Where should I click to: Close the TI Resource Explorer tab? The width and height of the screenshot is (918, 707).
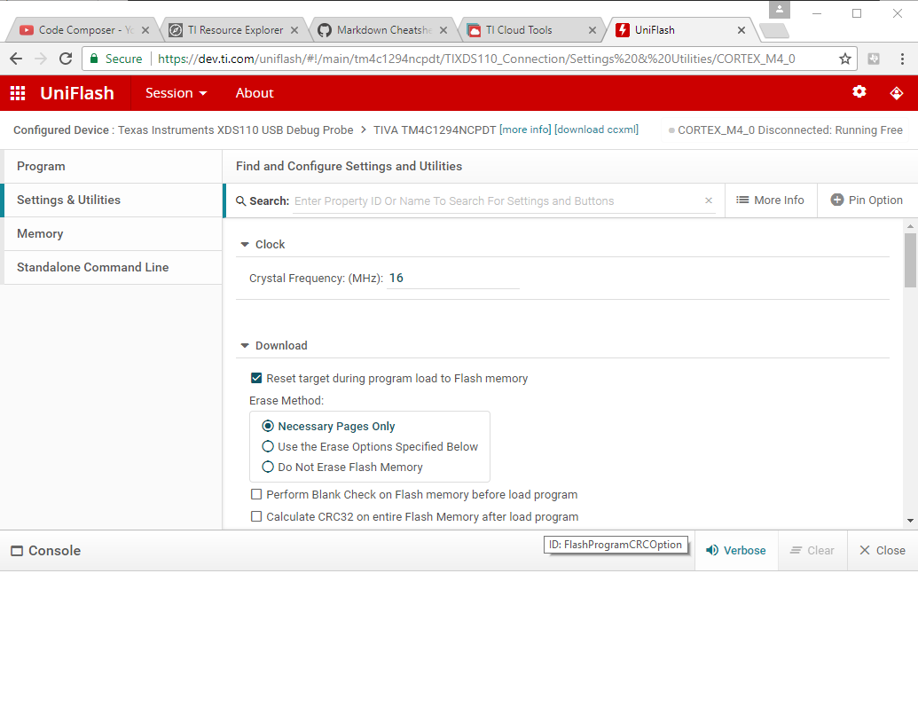point(294,30)
